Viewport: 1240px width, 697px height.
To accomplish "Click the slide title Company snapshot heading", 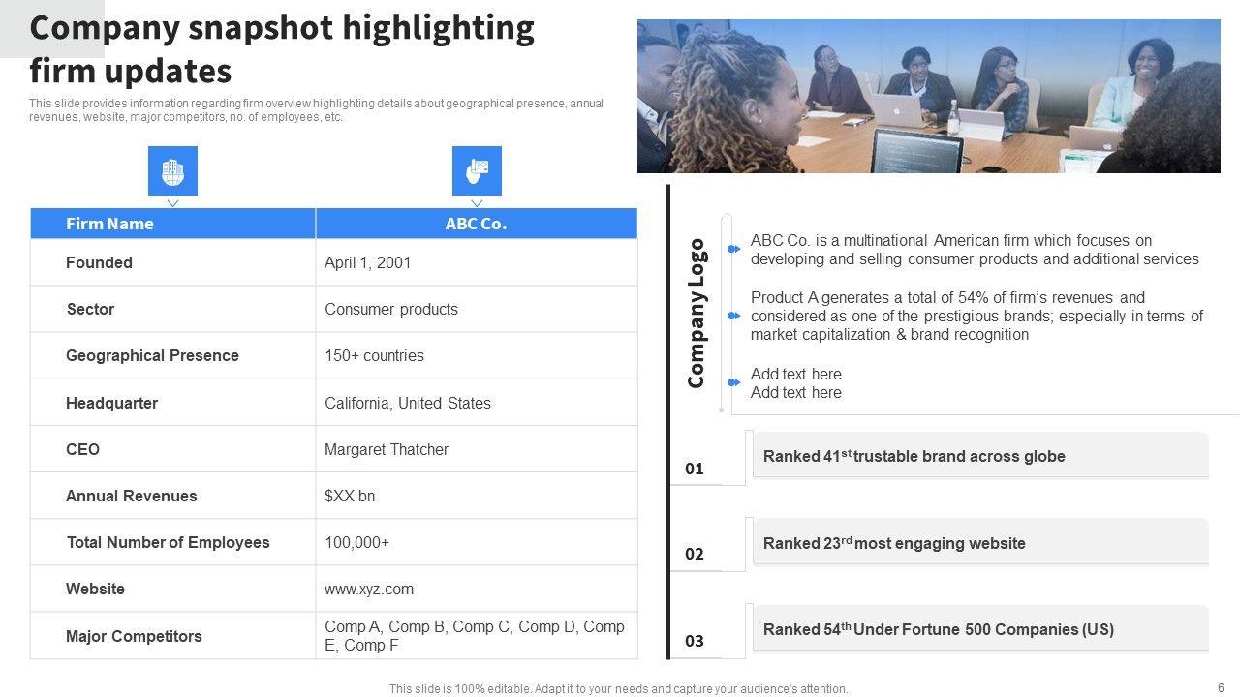I will [x=282, y=49].
